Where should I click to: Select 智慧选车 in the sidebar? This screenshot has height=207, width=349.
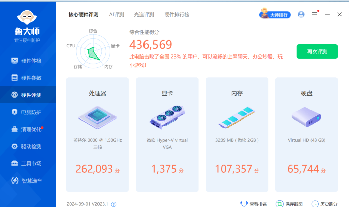pyautogui.click(x=27, y=181)
